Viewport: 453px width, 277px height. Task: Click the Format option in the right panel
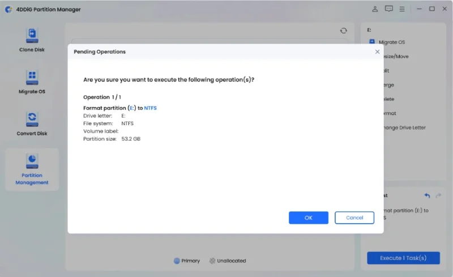tap(390, 113)
